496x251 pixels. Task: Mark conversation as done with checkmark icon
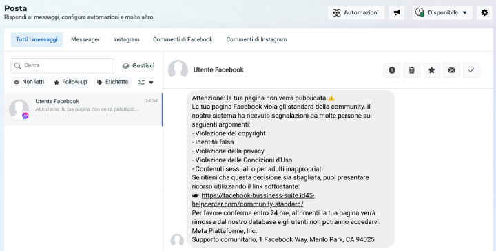tap(471, 70)
